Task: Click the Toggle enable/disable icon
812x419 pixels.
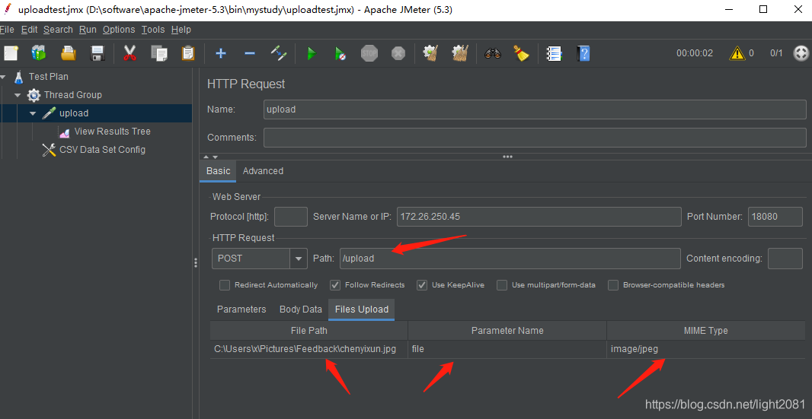Action: pyautogui.click(x=279, y=52)
